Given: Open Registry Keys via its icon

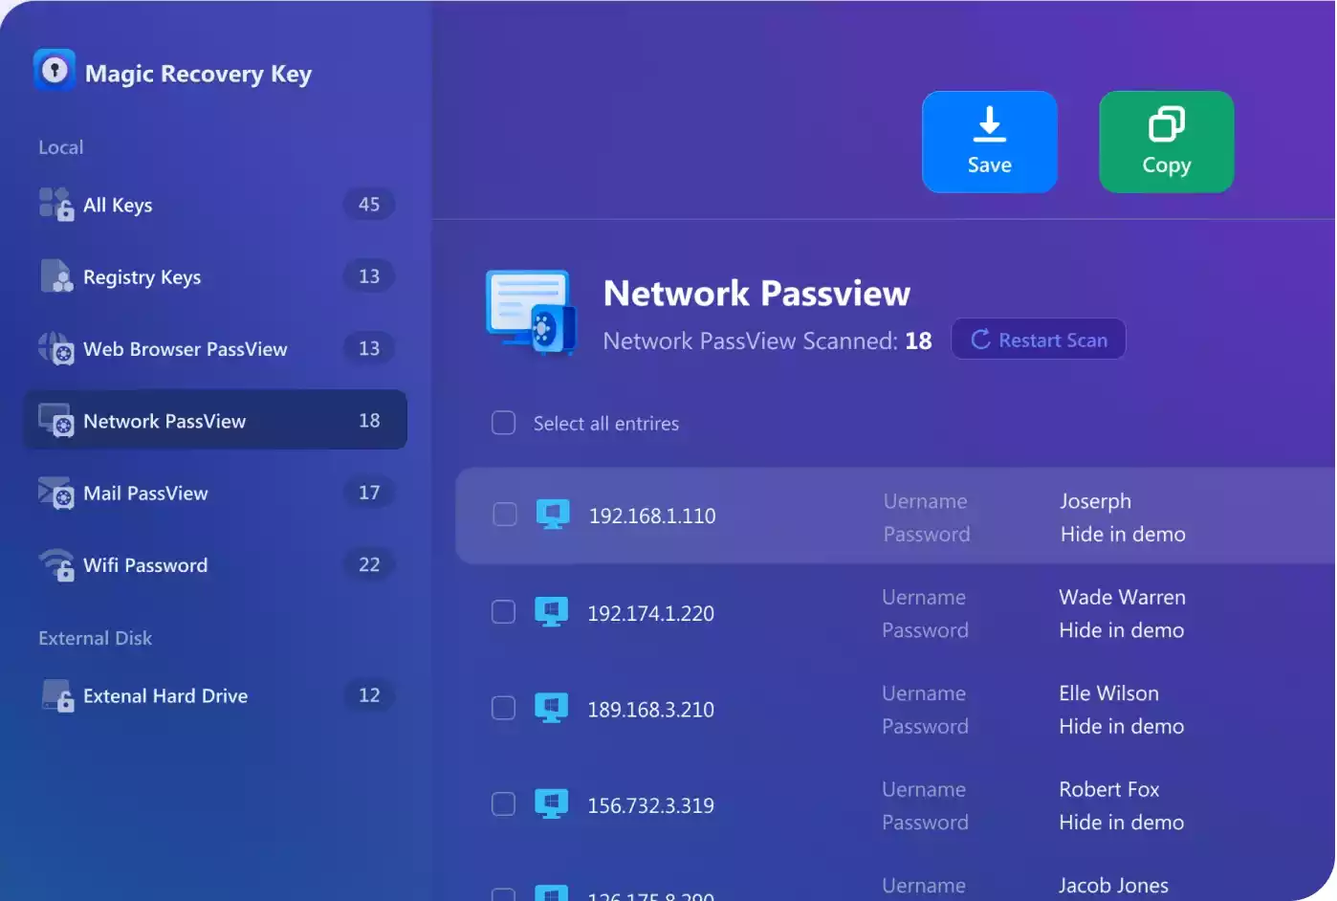Looking at the screenshot, I should (x=56, y=275).
